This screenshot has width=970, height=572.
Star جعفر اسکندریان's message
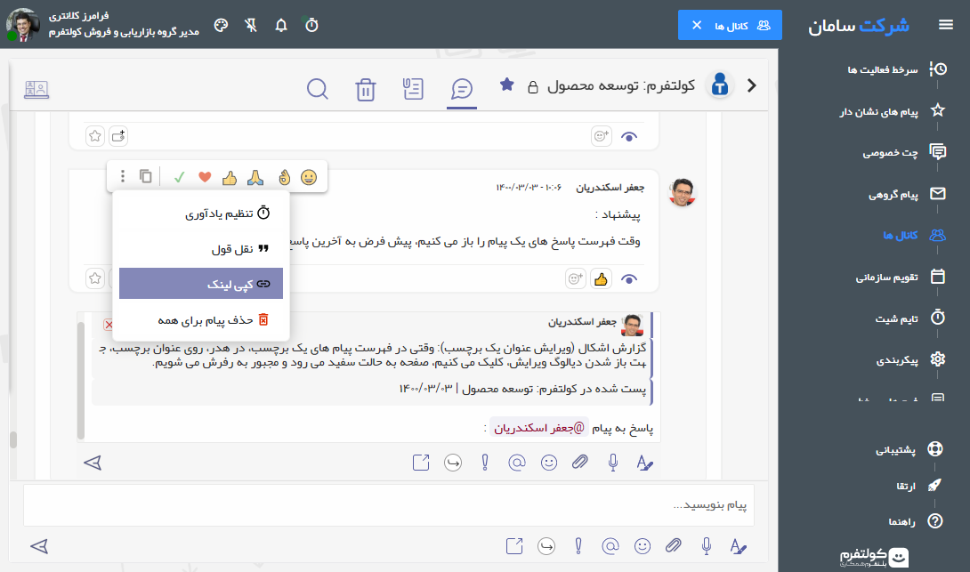[x=94, y=278]
